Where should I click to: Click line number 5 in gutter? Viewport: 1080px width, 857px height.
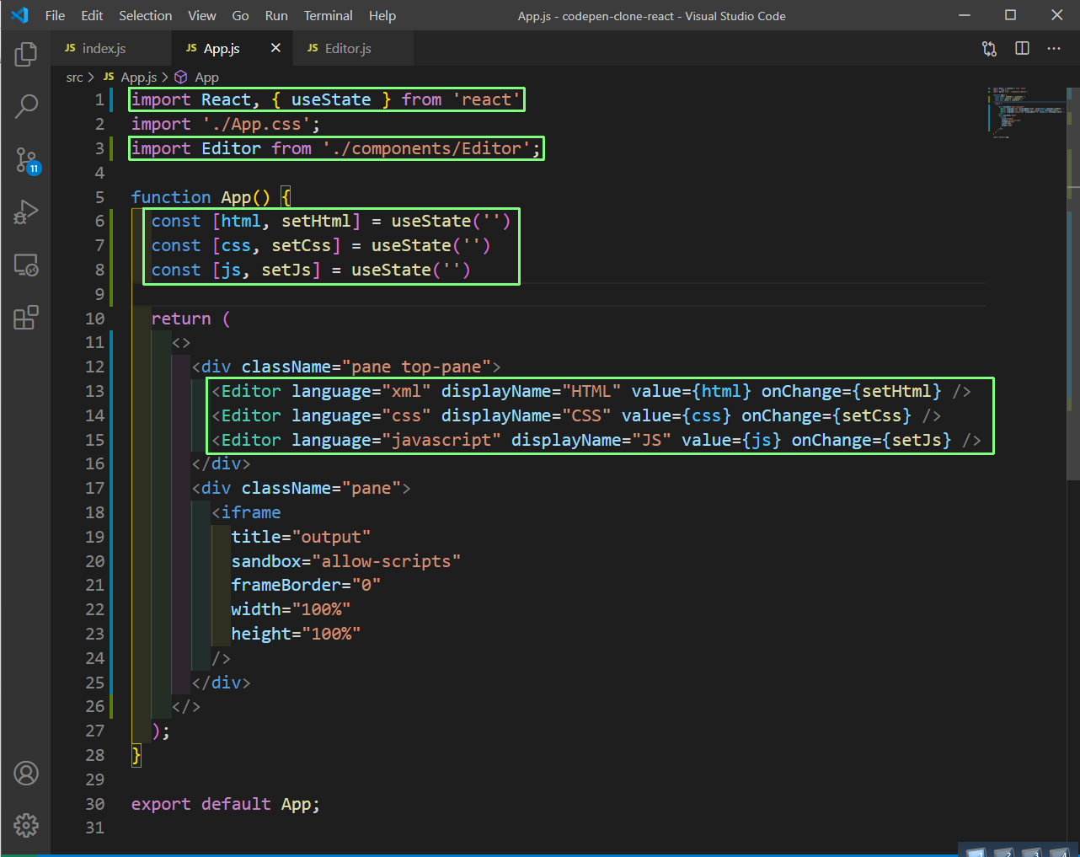pyautogui.click(x=99, y=197)
